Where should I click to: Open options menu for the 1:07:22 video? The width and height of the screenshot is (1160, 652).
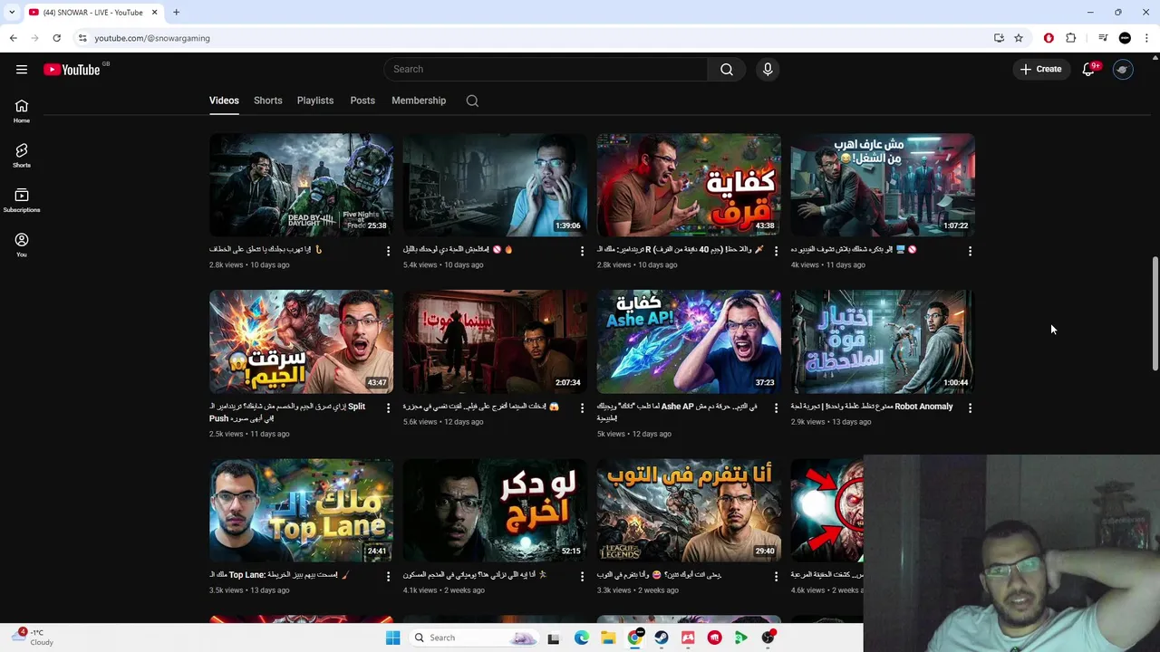point(970,251)
